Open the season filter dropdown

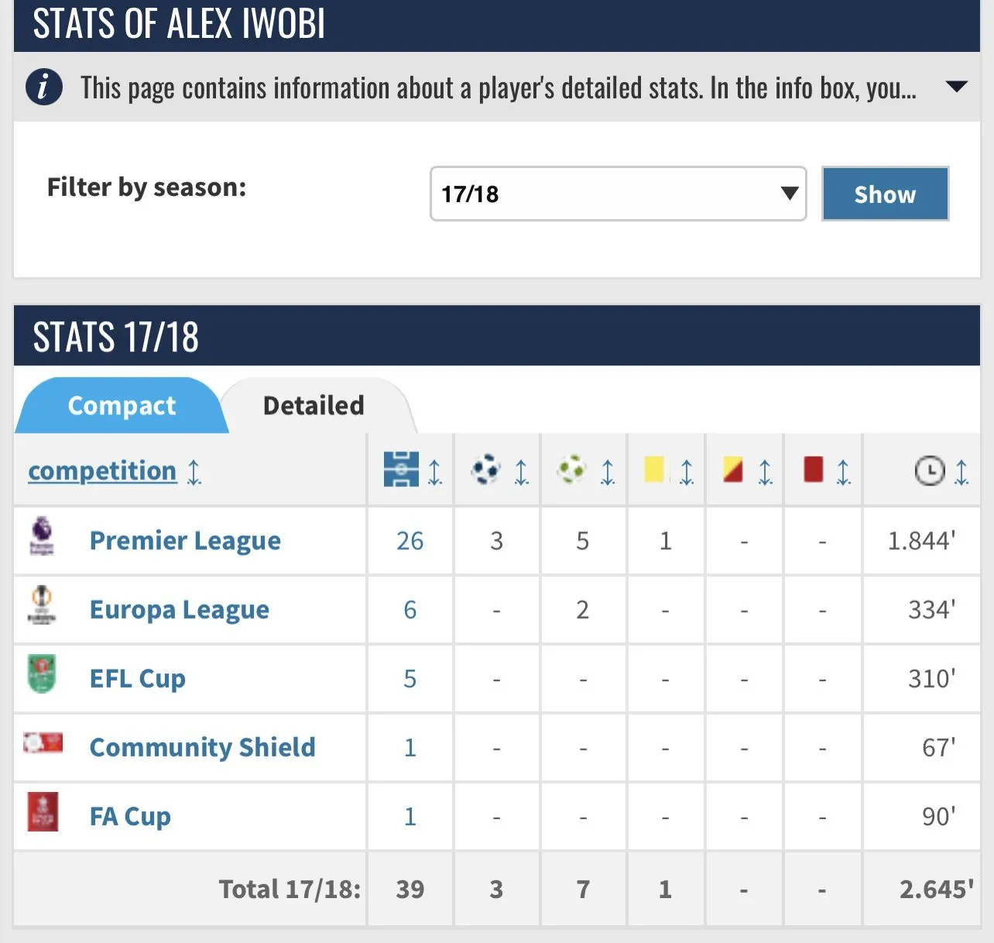point(618,194)
